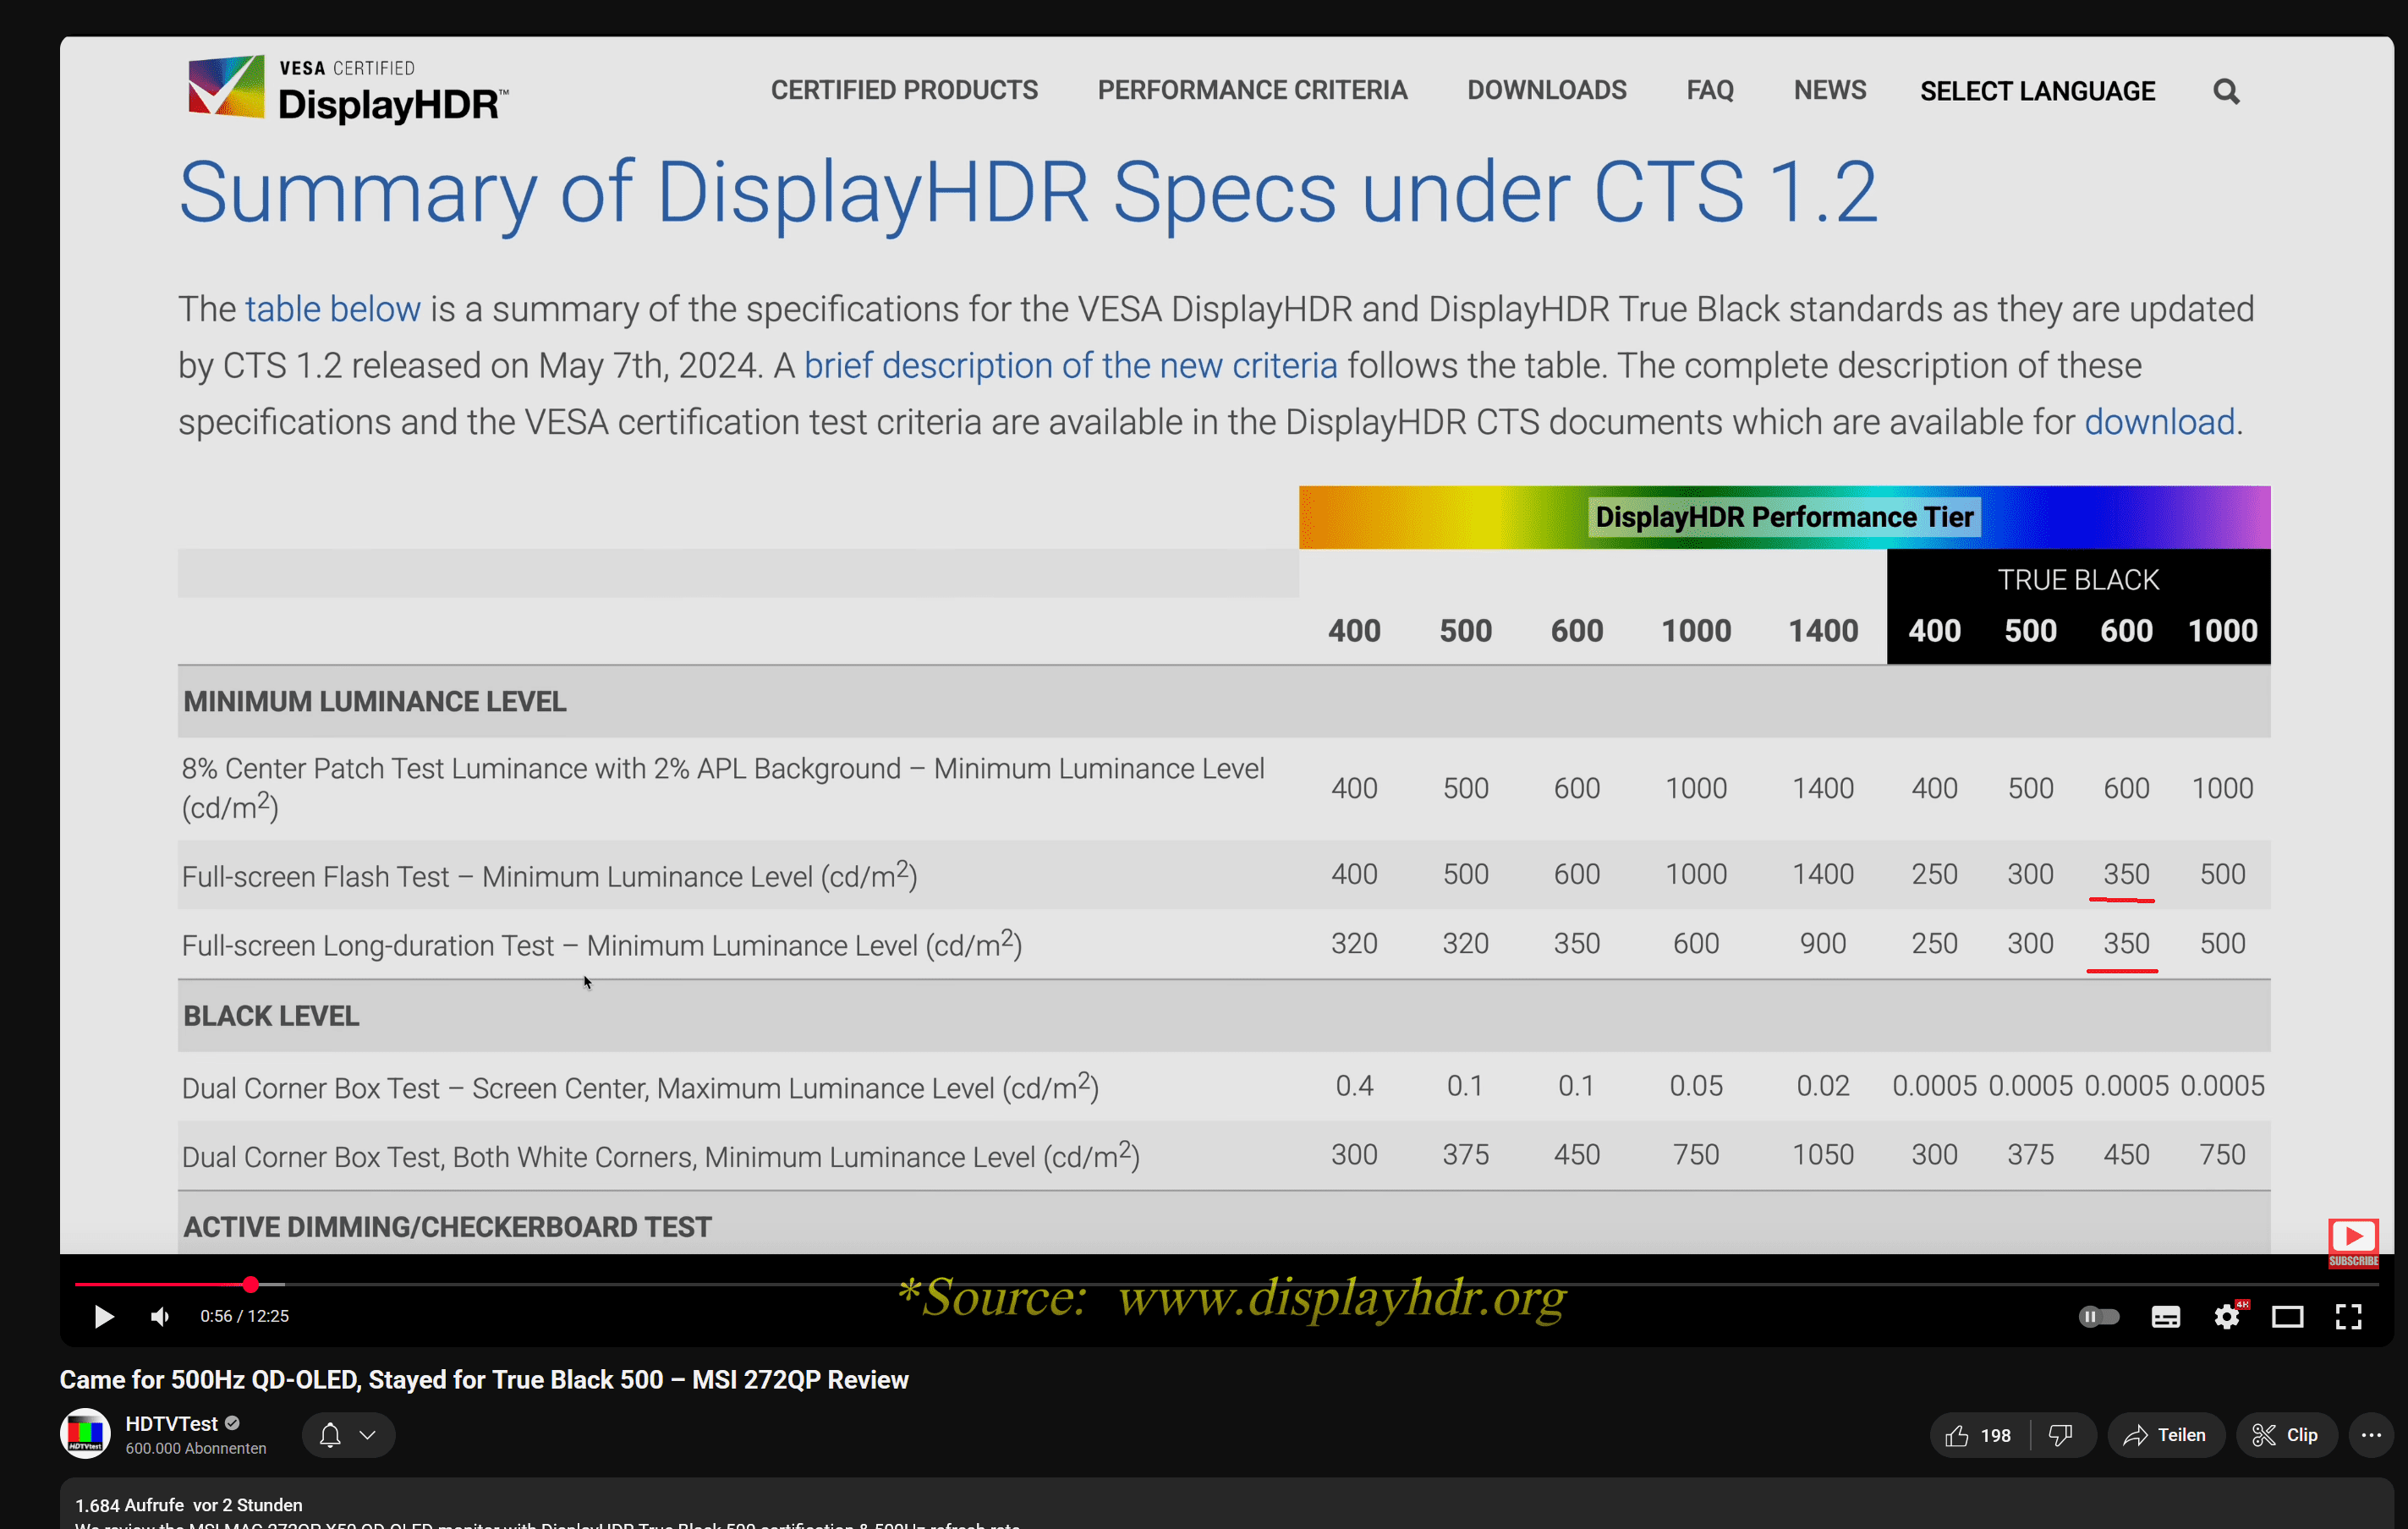The width and height of the screenshot is (2408, 1529).
Task: Click the Teilen share button
Action: click(x=2165, y=1435)
